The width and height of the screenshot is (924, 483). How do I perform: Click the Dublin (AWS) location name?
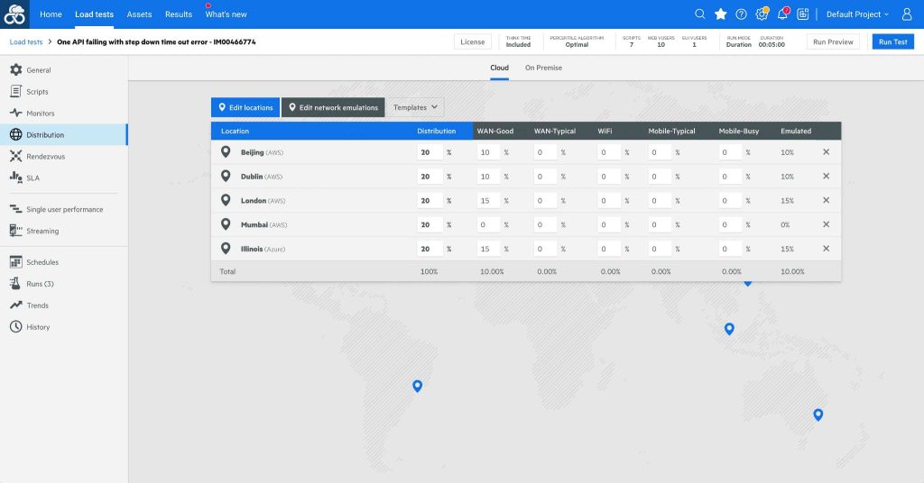click(x=262, y=176)
